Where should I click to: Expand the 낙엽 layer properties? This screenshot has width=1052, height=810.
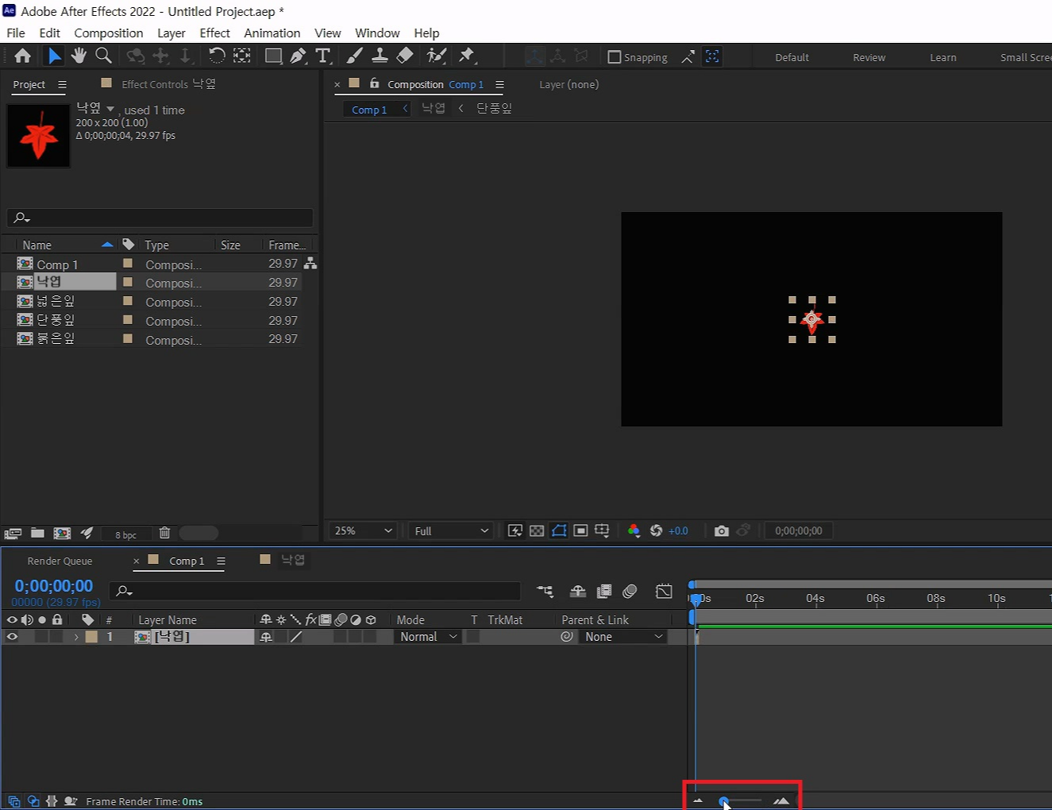(76, 637)
